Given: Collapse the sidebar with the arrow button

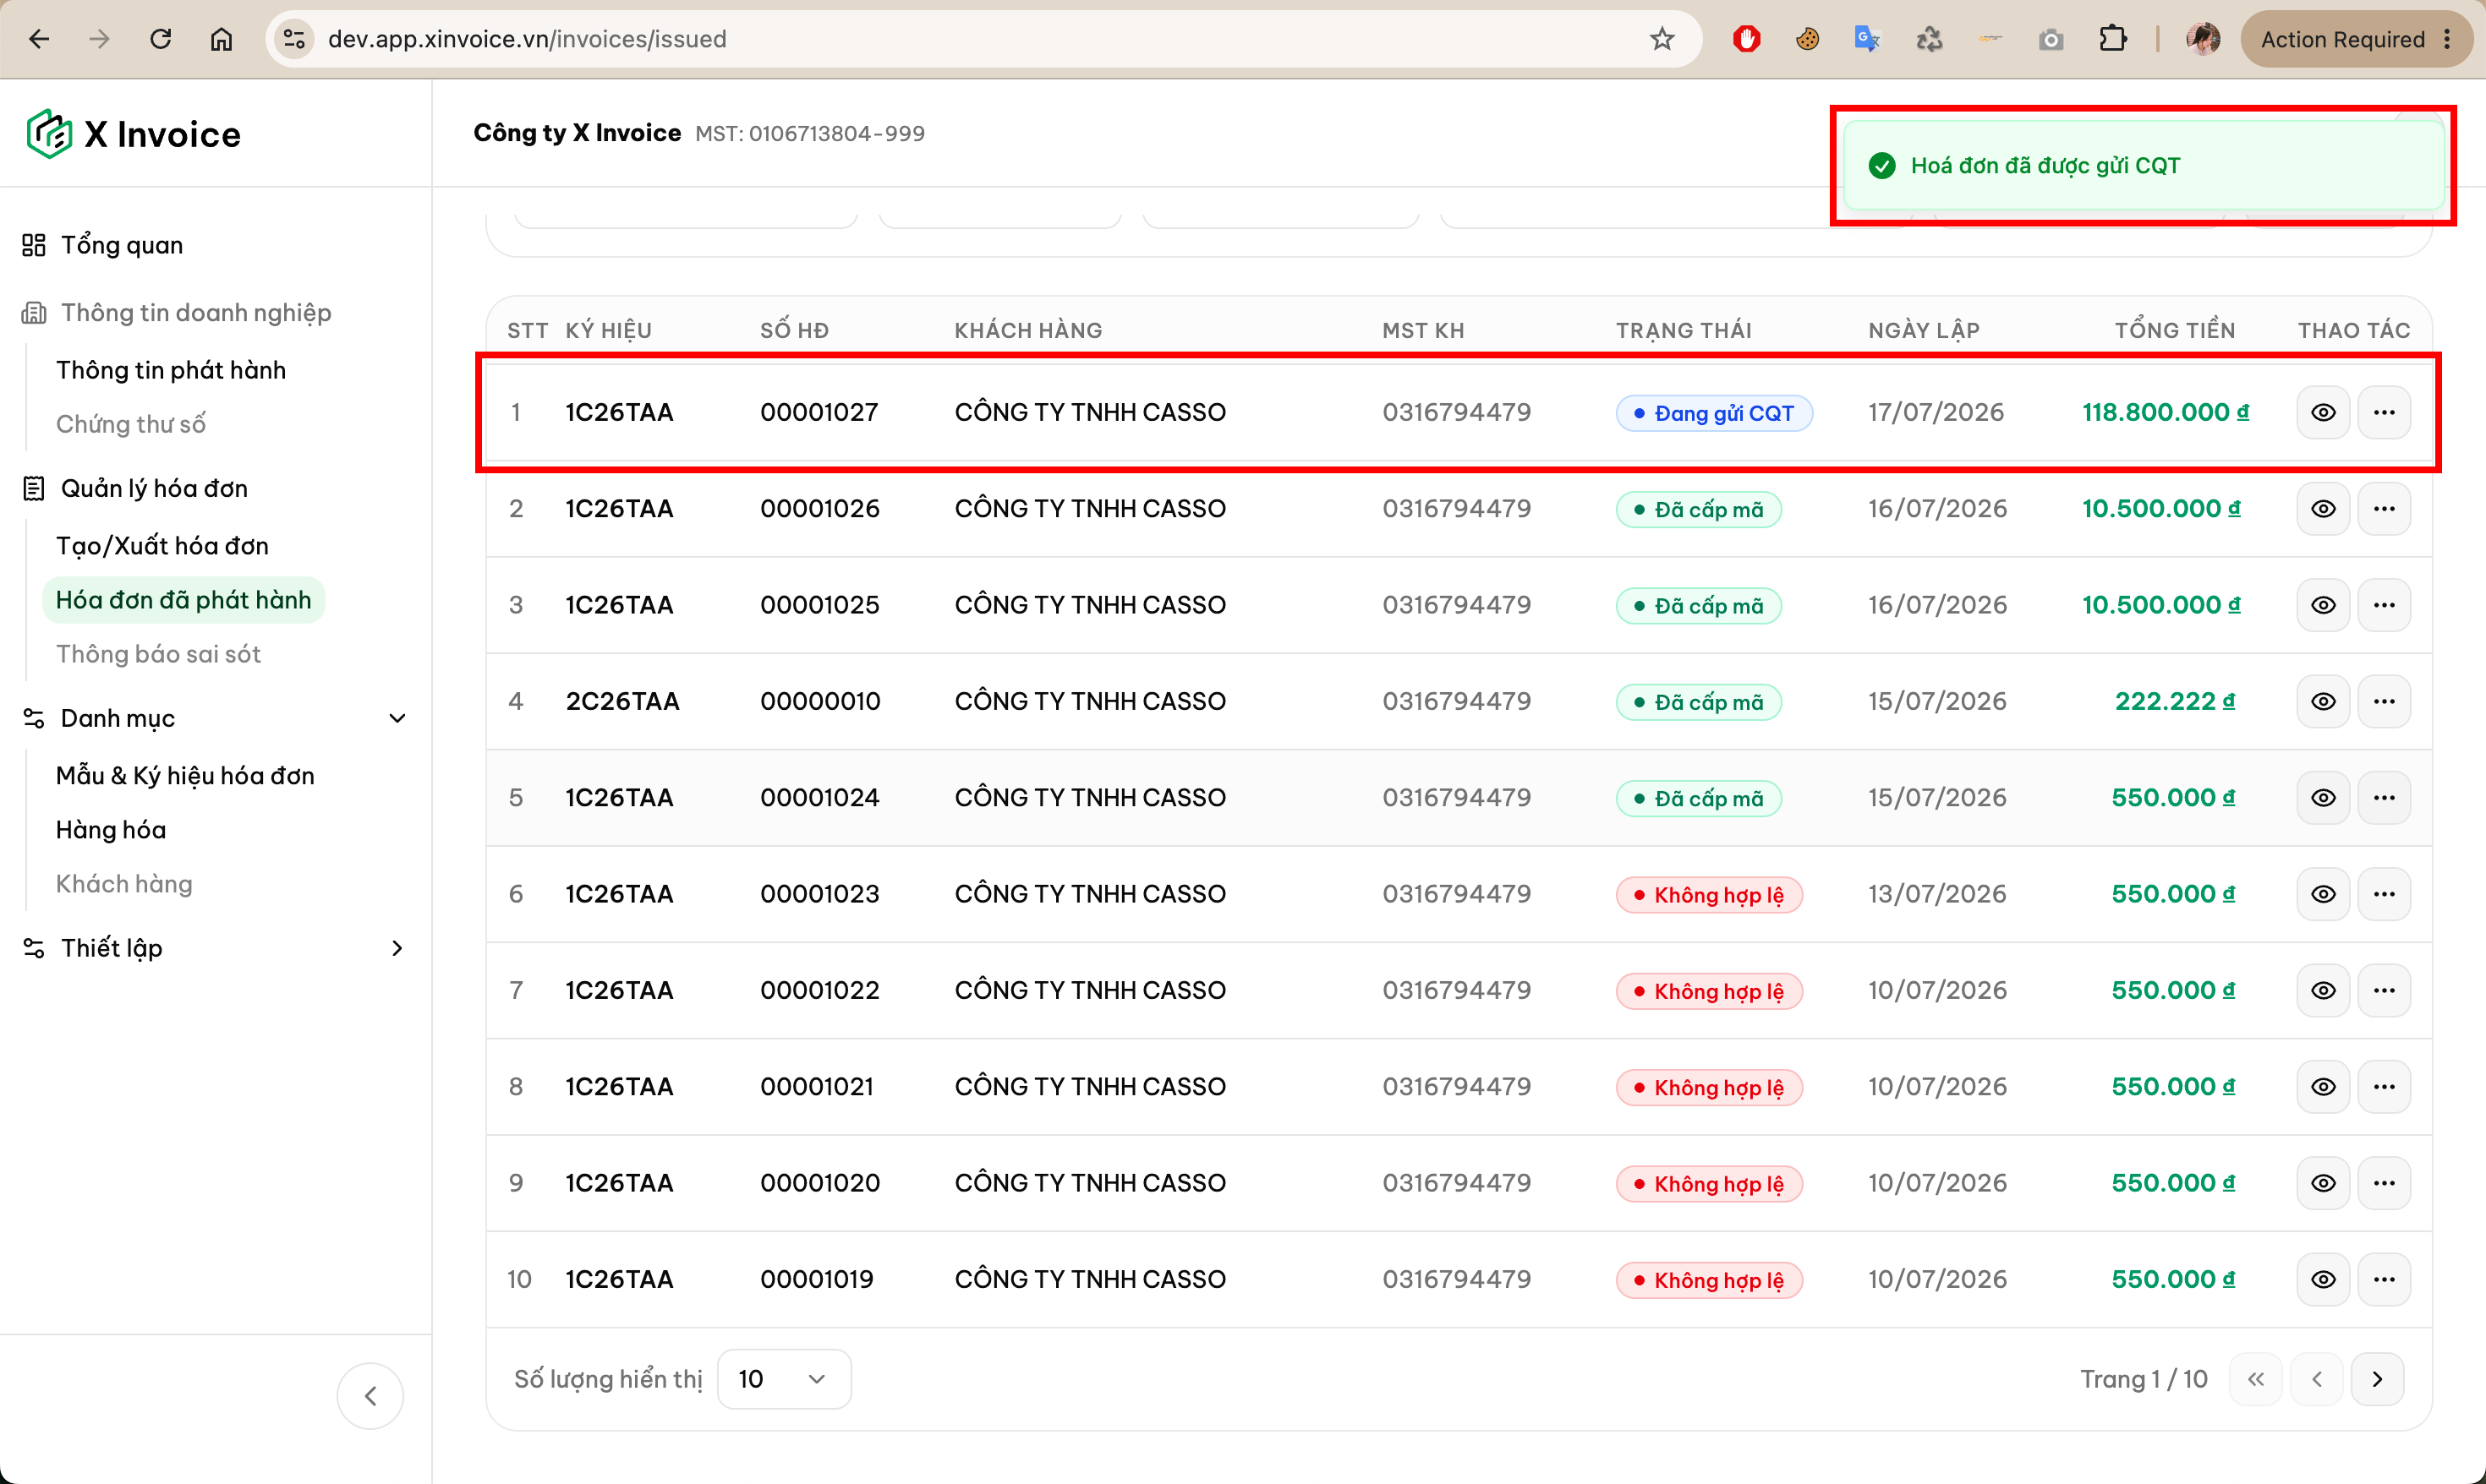Looking at the screenshot, I should click(370, 1396).
